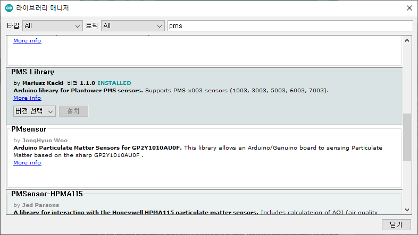Open More info link under PMsensor
Viewport: 418px width, 235px height.
click(x=27, y=162)
